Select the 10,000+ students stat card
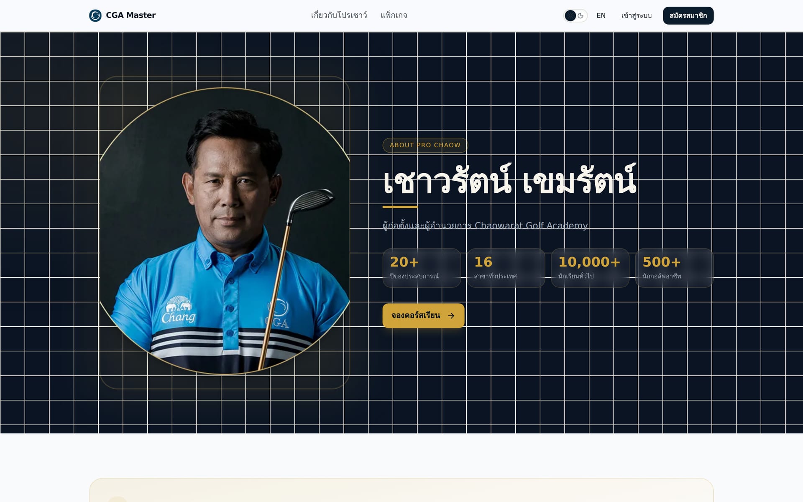The image size is (803, 502). pyautogui.click(x=590, y=268)
